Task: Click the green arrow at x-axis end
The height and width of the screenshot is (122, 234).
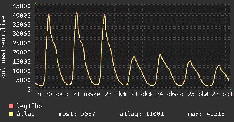Action: [x=231, y=89]
